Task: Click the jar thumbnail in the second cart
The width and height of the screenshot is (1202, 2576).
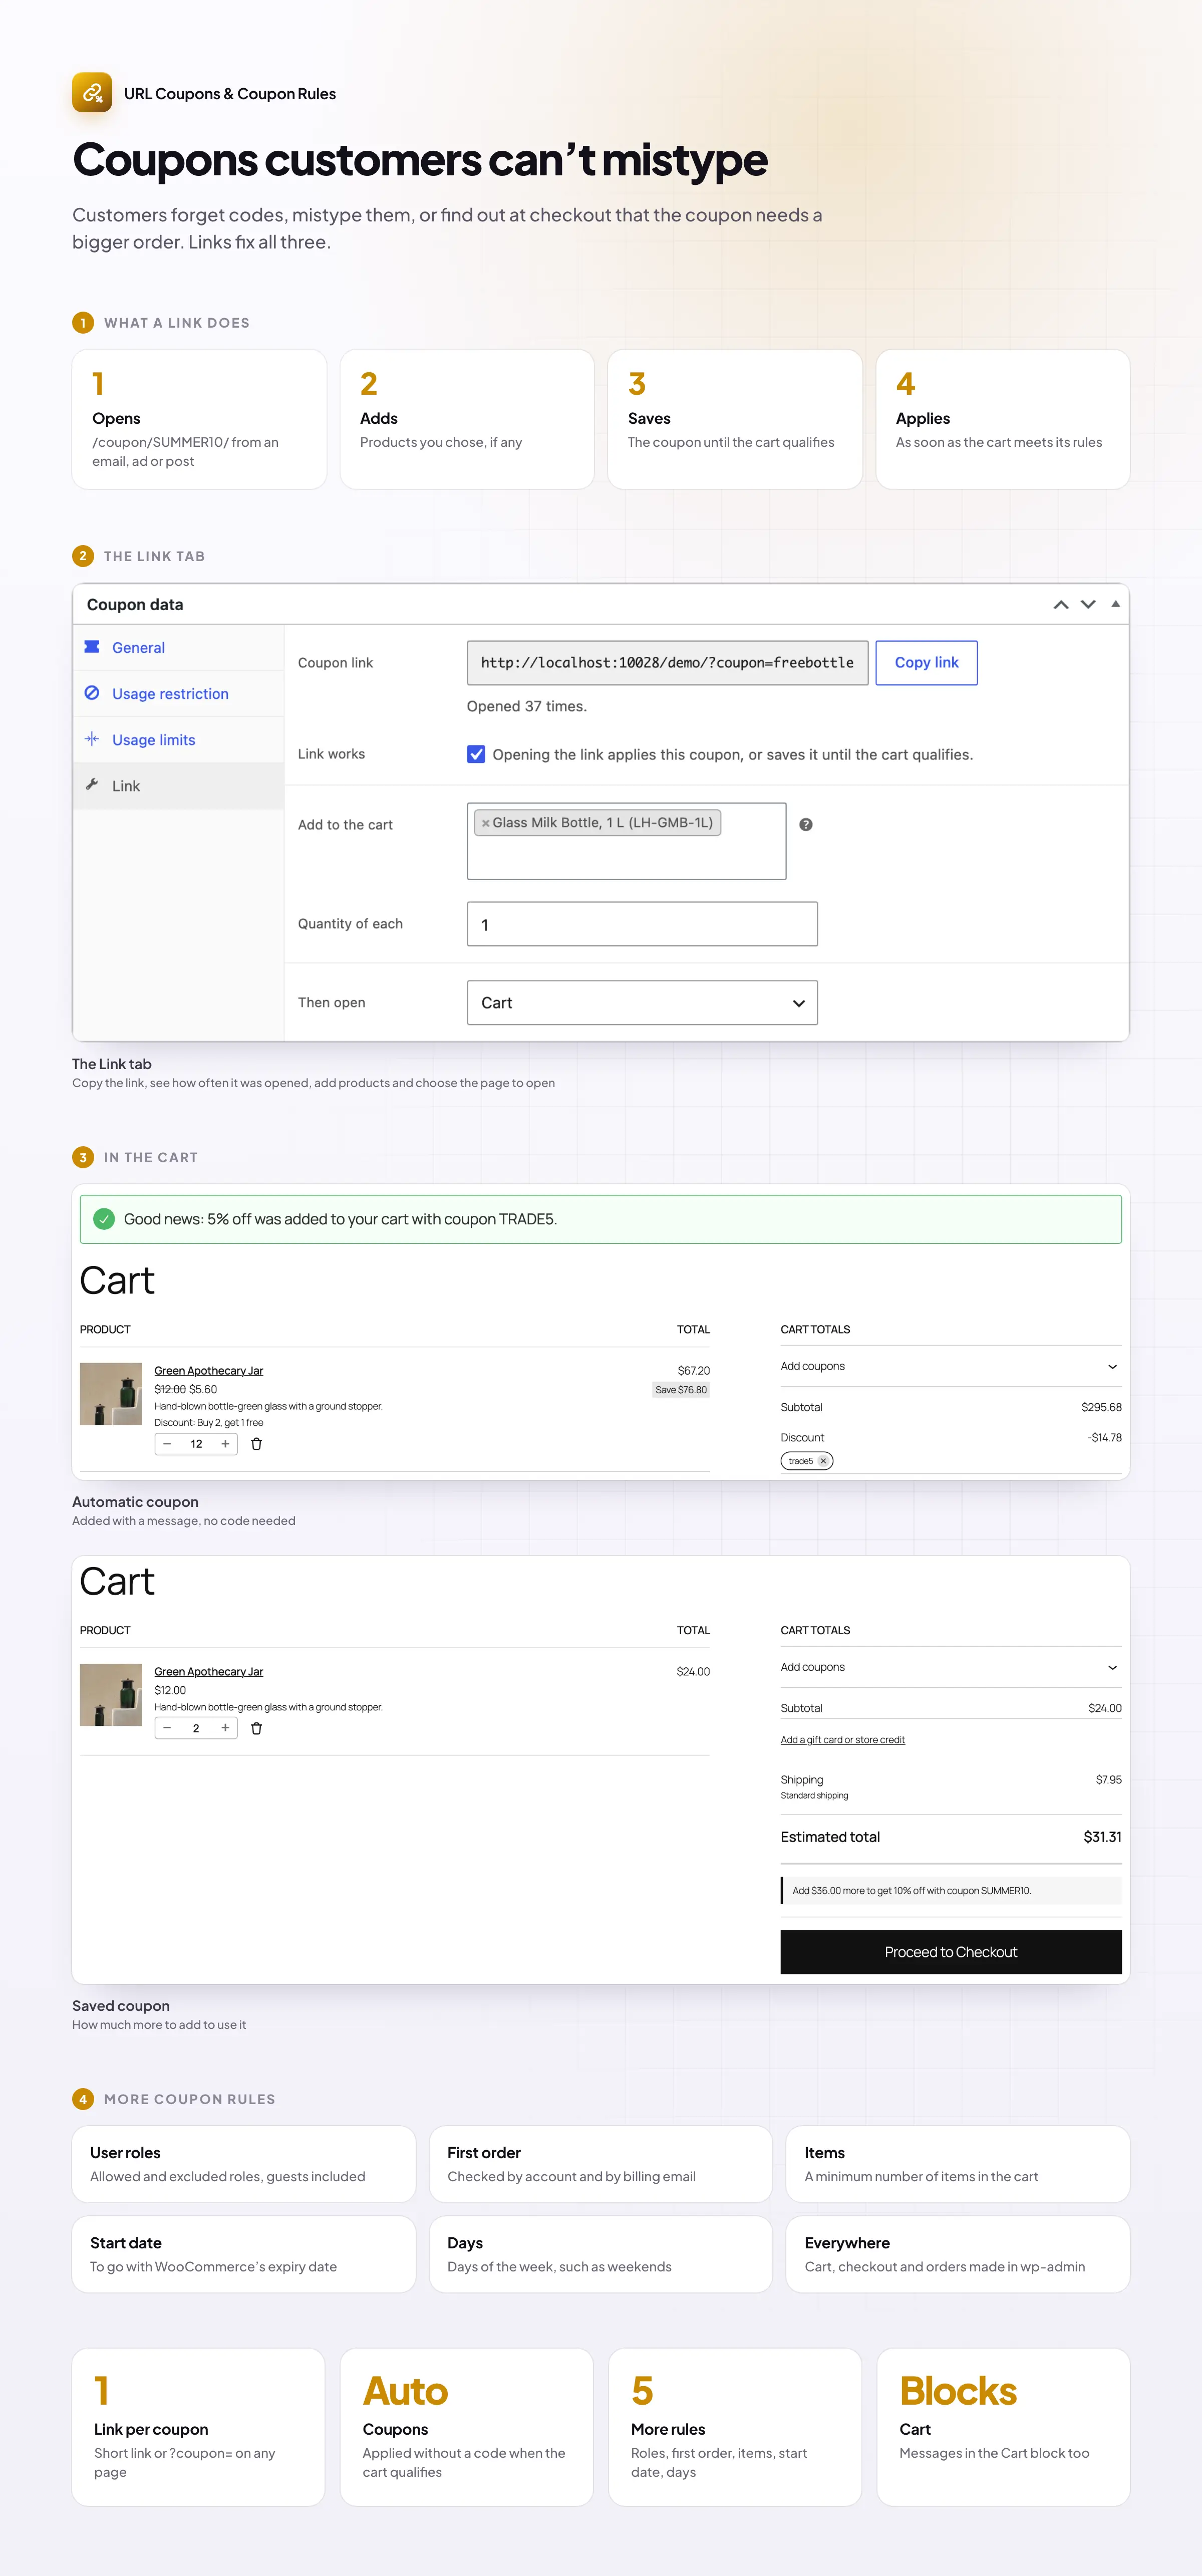Action: coord(111,1695)
